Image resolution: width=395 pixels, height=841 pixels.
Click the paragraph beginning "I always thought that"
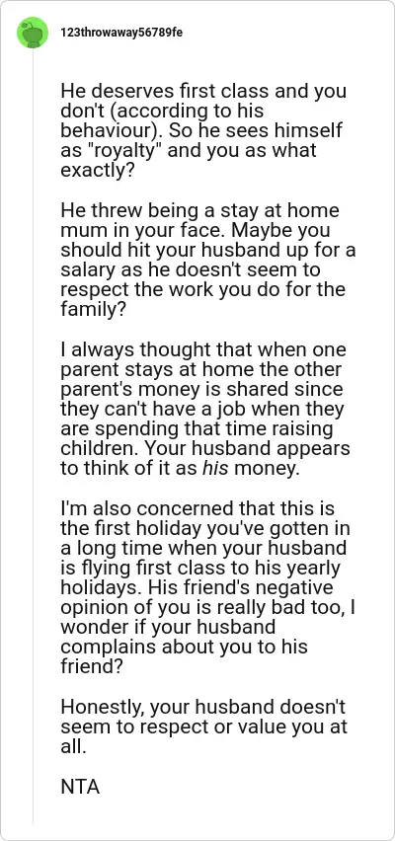205,410
